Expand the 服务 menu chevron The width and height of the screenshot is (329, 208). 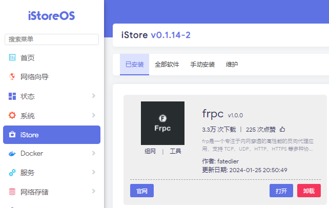coord(94,172)
